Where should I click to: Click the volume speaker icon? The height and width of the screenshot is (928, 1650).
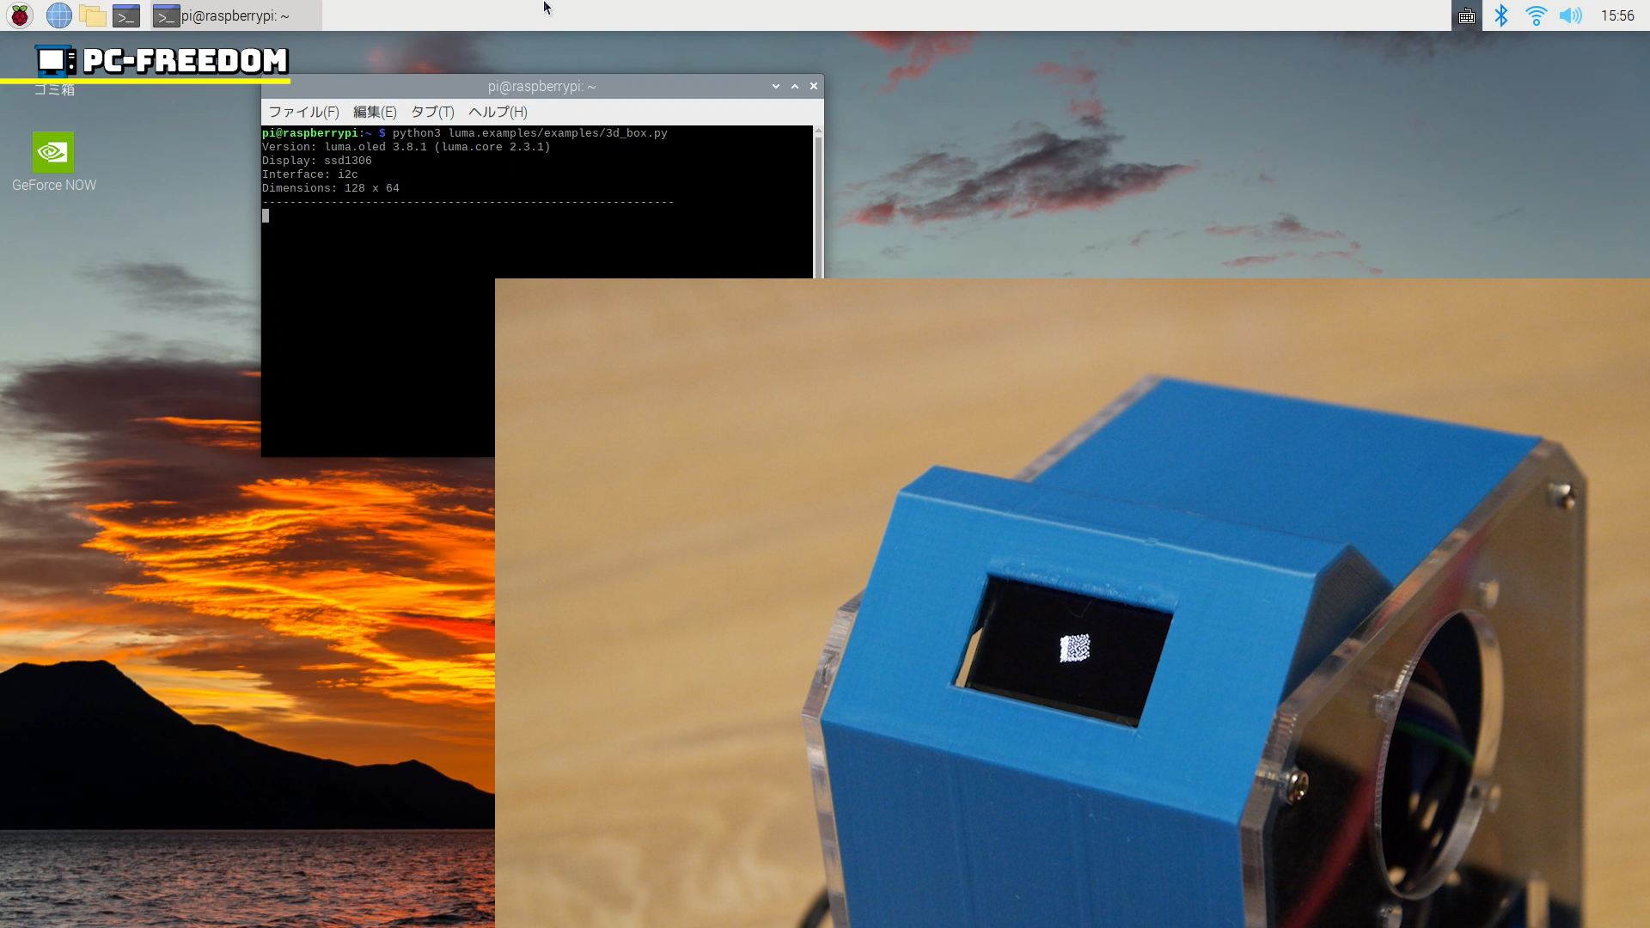click(1570, 15)
